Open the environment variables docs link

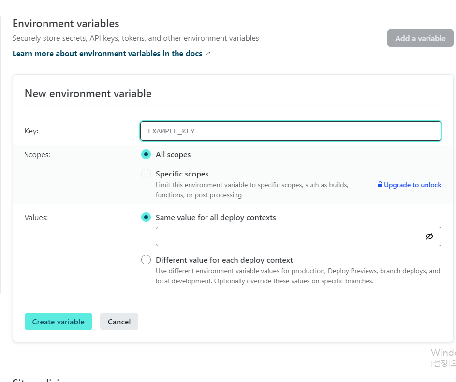point(107,54)
